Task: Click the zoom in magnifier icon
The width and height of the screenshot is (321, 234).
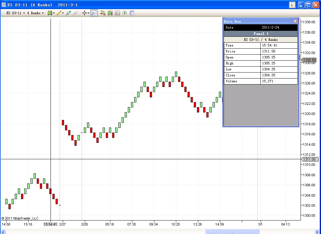Action: [x=68, y=13]
